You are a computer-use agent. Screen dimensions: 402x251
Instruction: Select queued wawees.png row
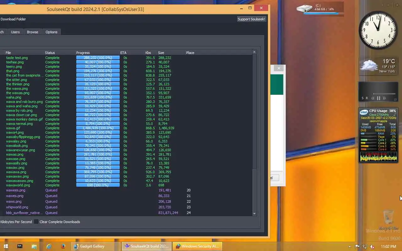[126, 190]
